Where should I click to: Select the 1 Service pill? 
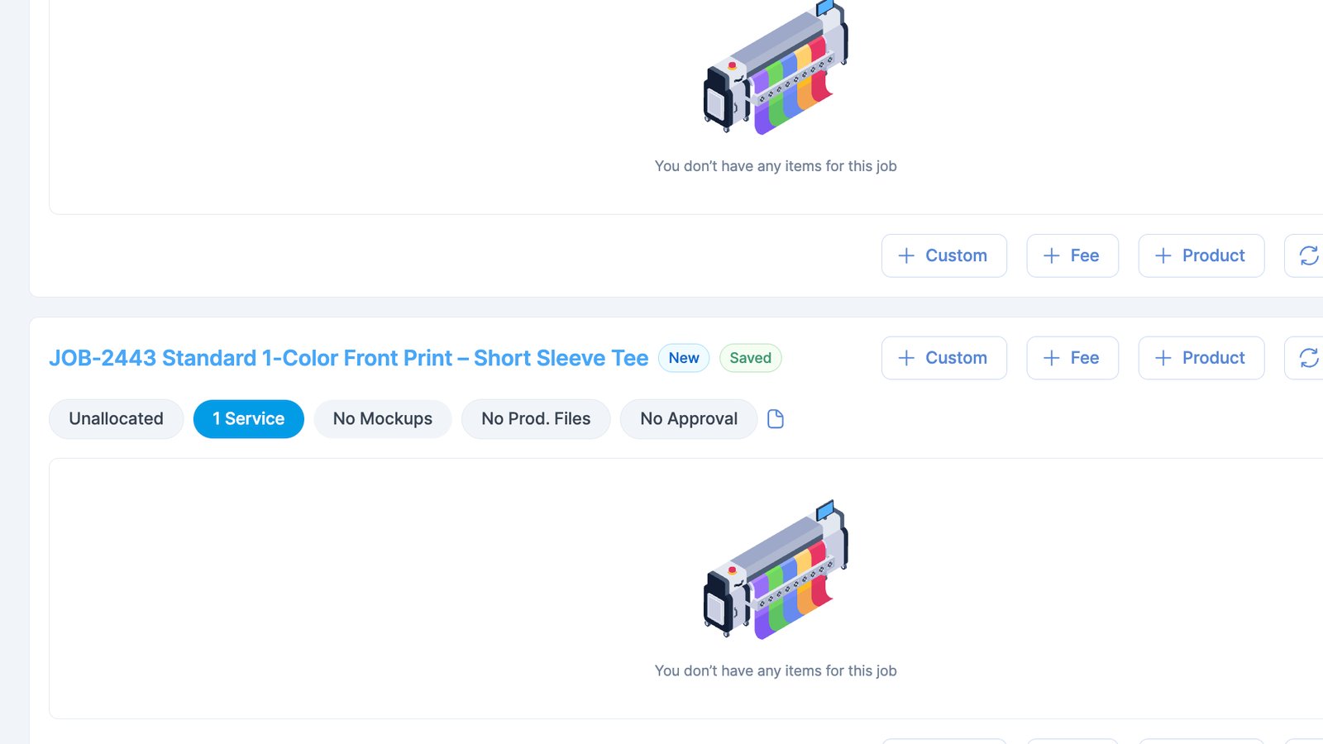pyautogui.click(x=248, y=419)
